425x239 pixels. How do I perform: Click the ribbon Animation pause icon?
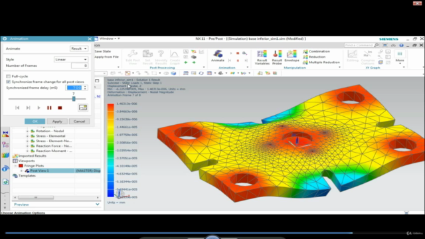(238, 60)
